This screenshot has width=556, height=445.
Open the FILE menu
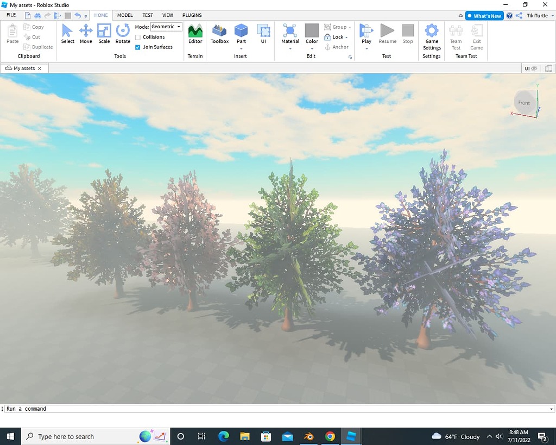pos(10,15)
